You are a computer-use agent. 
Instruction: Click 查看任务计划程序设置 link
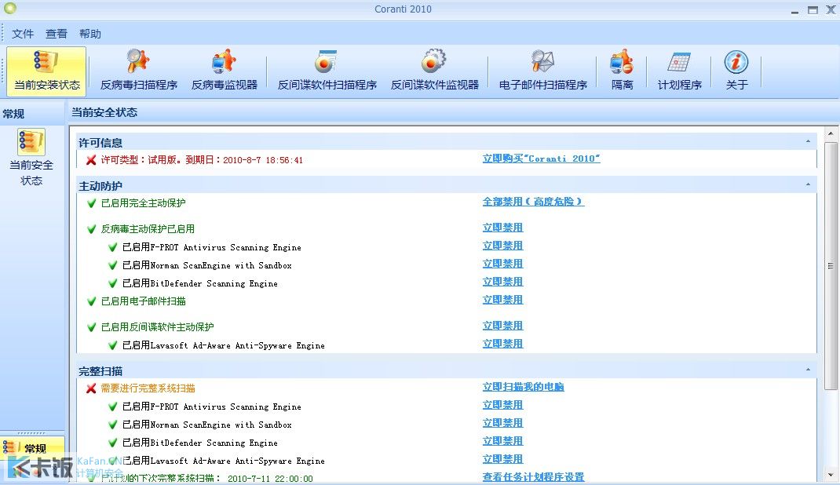point(533,476)
